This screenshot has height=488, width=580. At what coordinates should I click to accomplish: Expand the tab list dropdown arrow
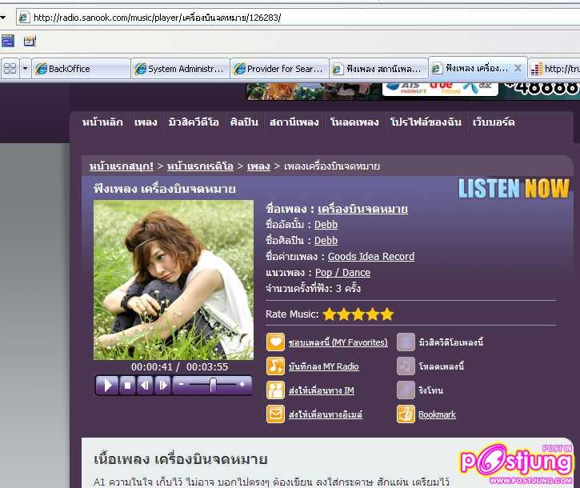[x=25, y=69]
